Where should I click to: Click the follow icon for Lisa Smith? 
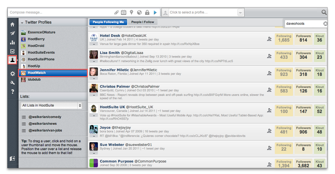click(x=269, y=56)
